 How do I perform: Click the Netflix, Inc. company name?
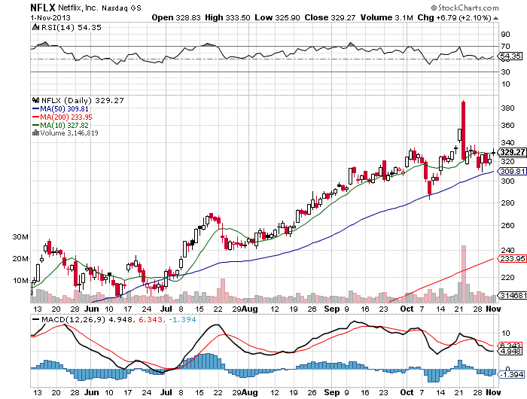[x=78, y=8]
